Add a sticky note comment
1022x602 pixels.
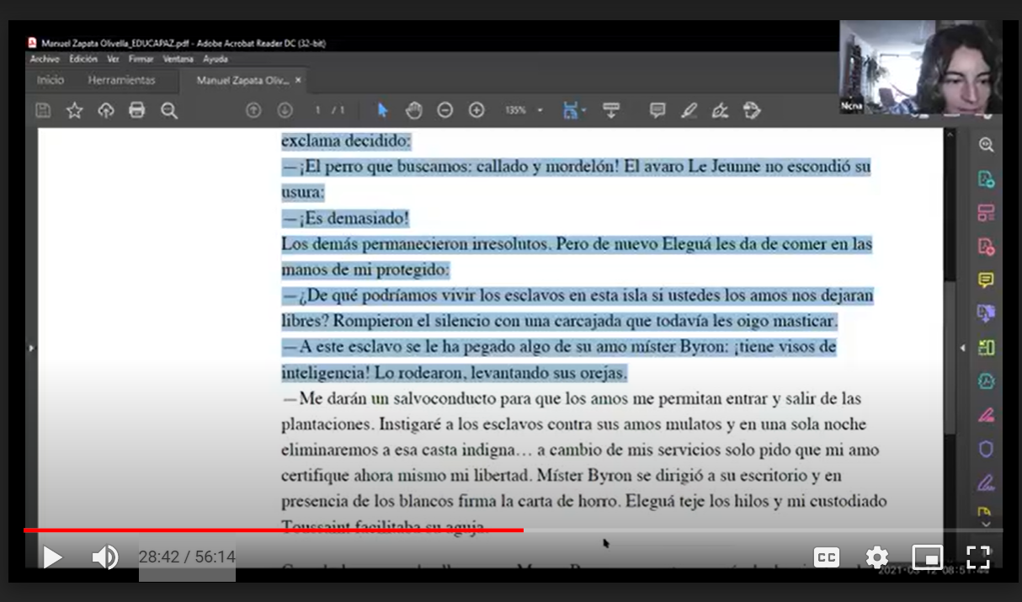[x=657, y=110]
